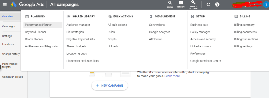
Task: Open Billing summary
Action: click(x=244, y=25)
